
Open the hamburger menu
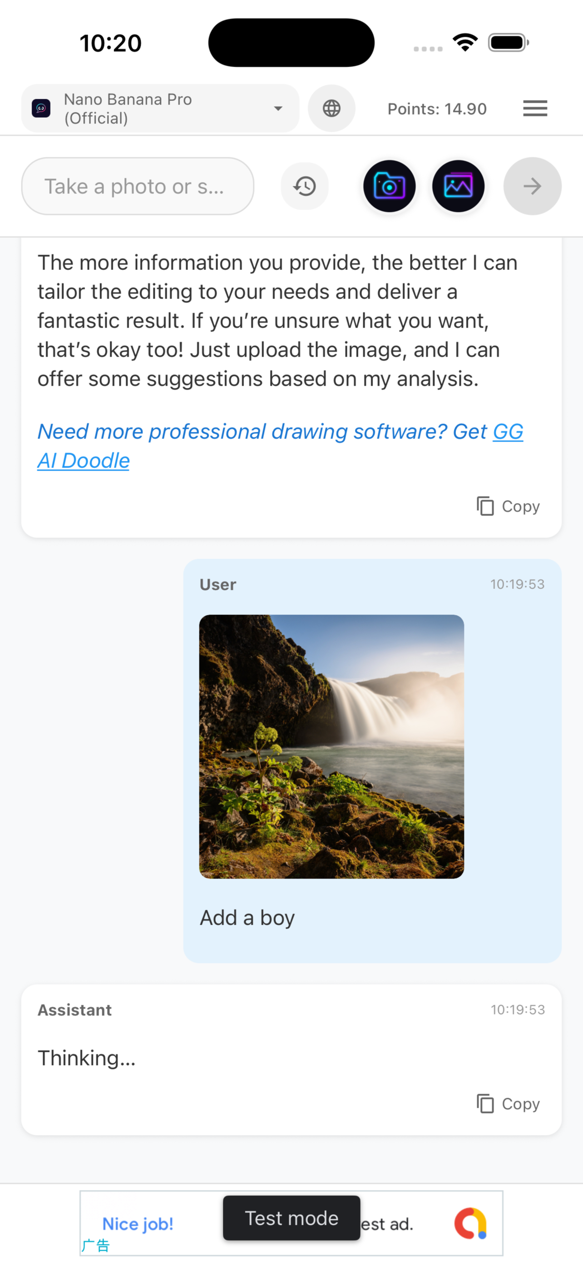tap(535, 108)
